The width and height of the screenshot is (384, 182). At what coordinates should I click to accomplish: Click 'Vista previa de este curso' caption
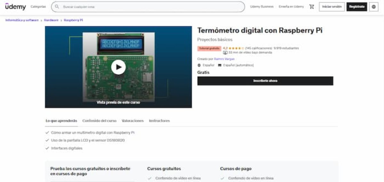click(x=118, y=103)
